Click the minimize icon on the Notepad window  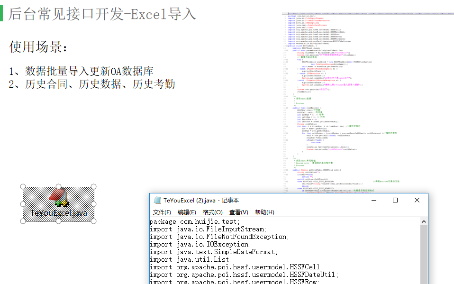coord(373,201)
